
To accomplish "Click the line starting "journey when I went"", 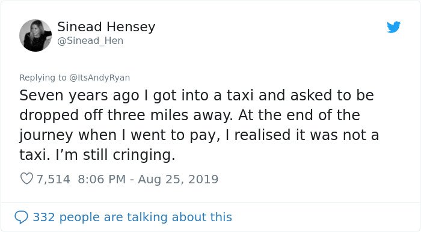I will coord(199,135).
